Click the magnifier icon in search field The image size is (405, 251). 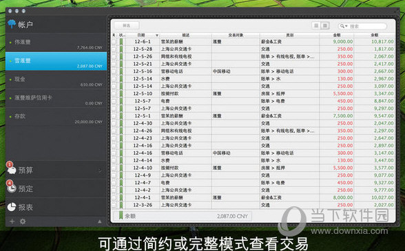343,26
